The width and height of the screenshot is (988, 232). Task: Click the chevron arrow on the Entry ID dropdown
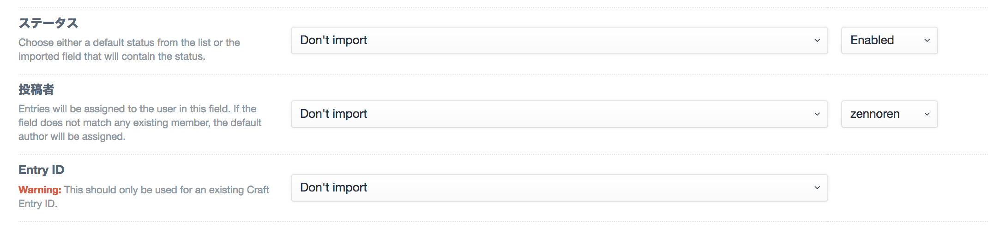point(817,188)
